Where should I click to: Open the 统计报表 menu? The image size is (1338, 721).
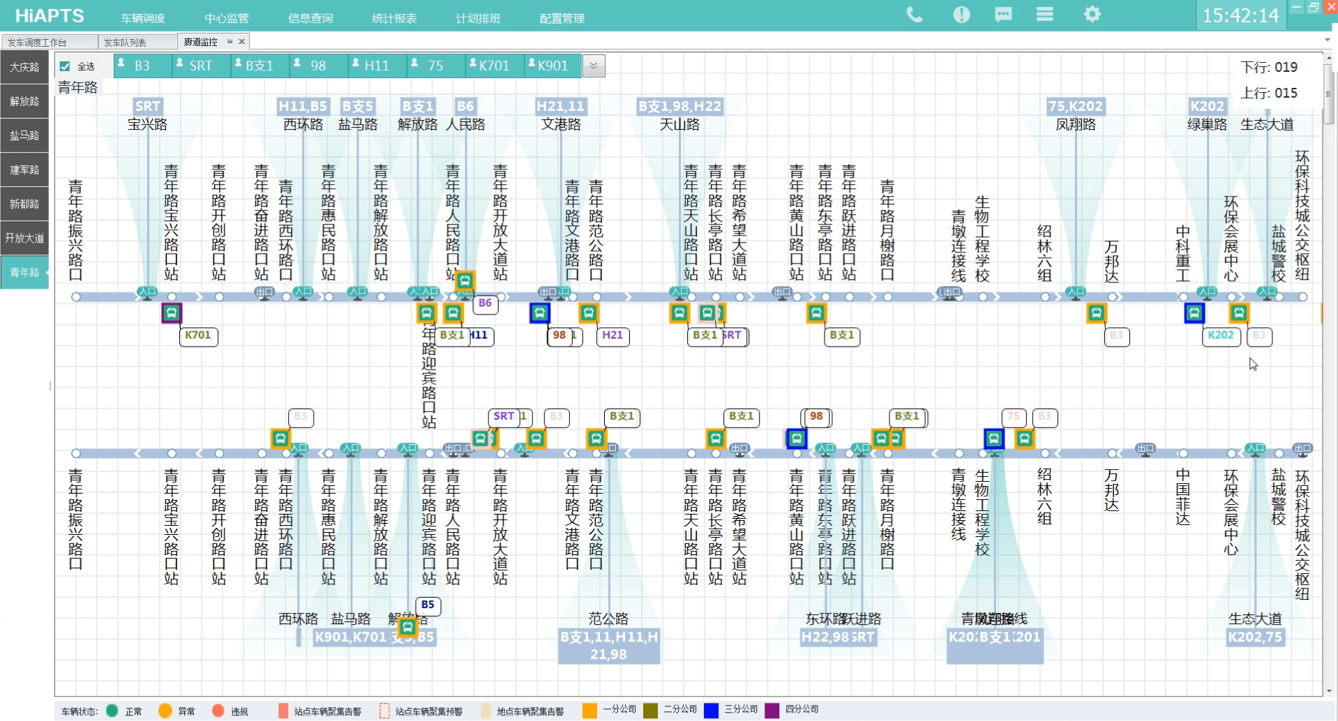pyautogui.click(x=394, y=18)
